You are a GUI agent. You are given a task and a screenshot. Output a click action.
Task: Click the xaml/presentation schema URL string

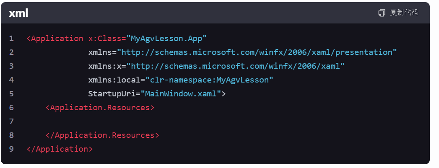point(257,52)
